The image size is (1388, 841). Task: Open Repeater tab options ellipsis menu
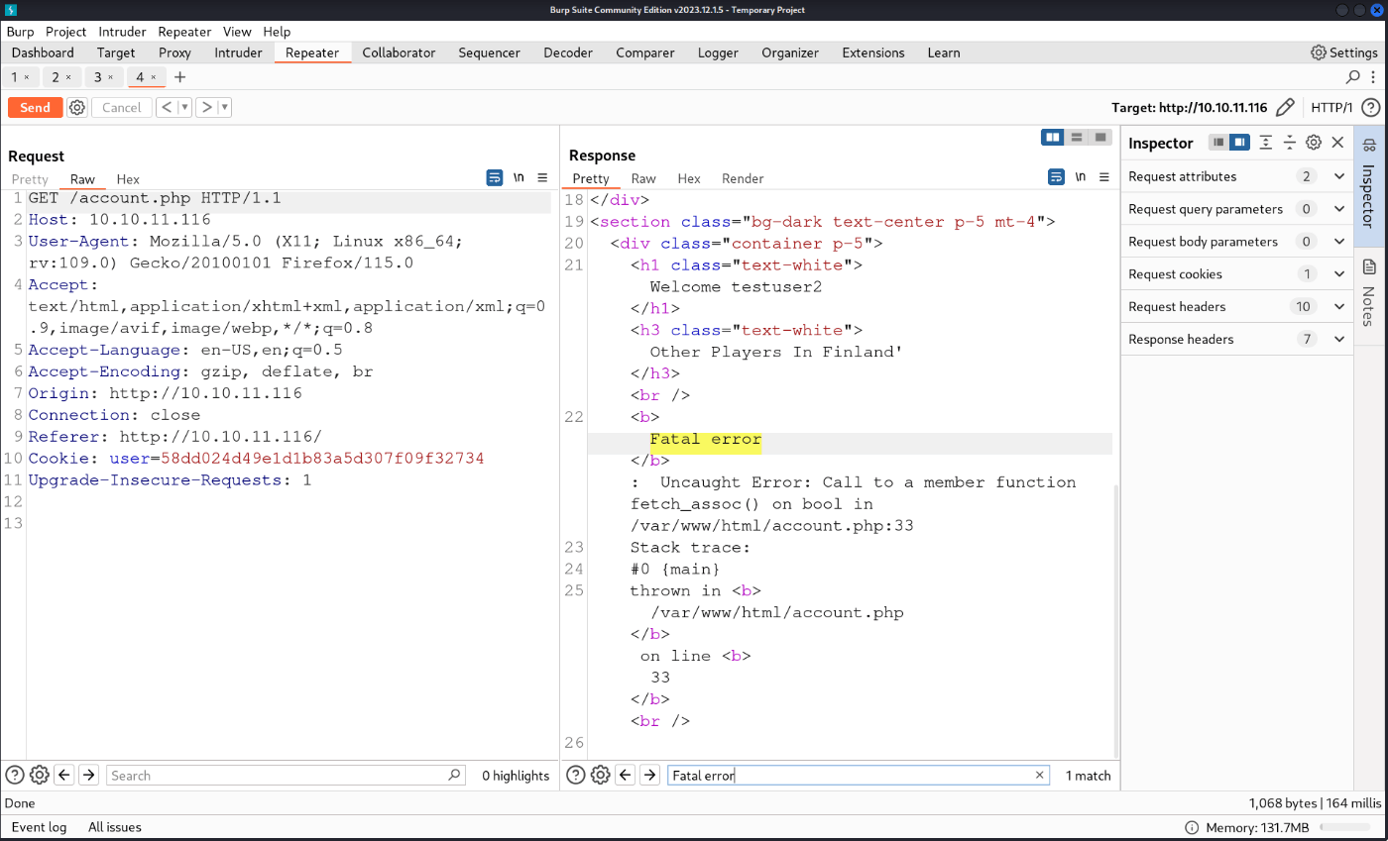(x=1374, y=76)
